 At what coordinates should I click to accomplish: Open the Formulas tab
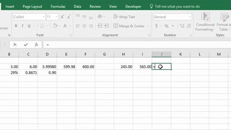coord(58,6)
